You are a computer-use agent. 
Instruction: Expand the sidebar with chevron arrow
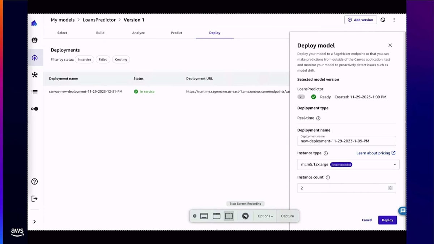[x=34, y=222]
